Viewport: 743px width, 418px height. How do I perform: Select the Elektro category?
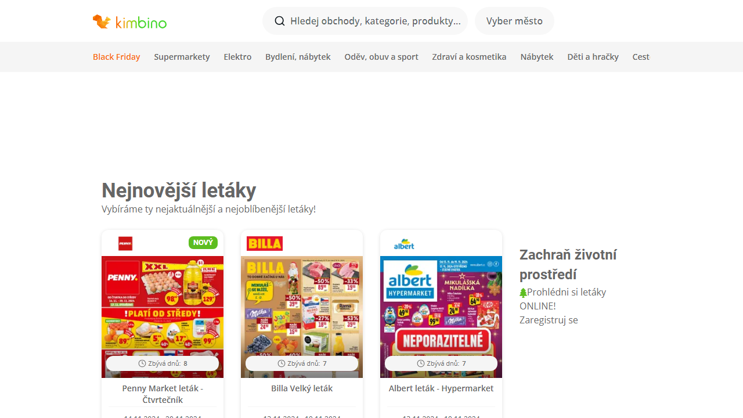tap(237, 57)
